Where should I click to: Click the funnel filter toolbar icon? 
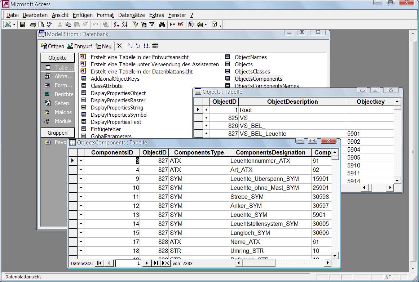click(x=152, y=24)
